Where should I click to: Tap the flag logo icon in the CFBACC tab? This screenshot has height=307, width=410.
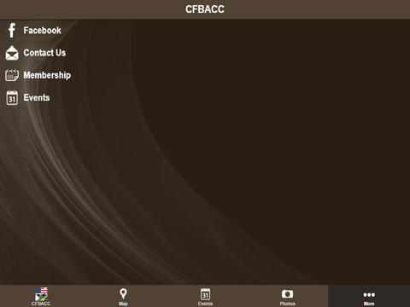pos(41,294)
